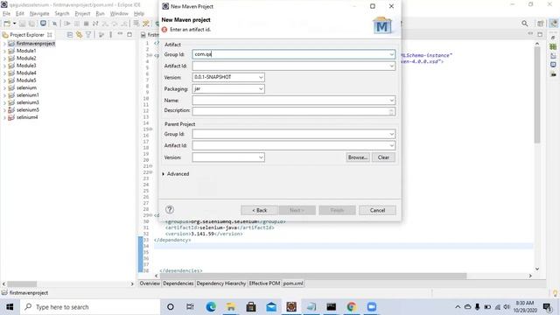
Task: Click the Description text field
Action: [294, 111]
